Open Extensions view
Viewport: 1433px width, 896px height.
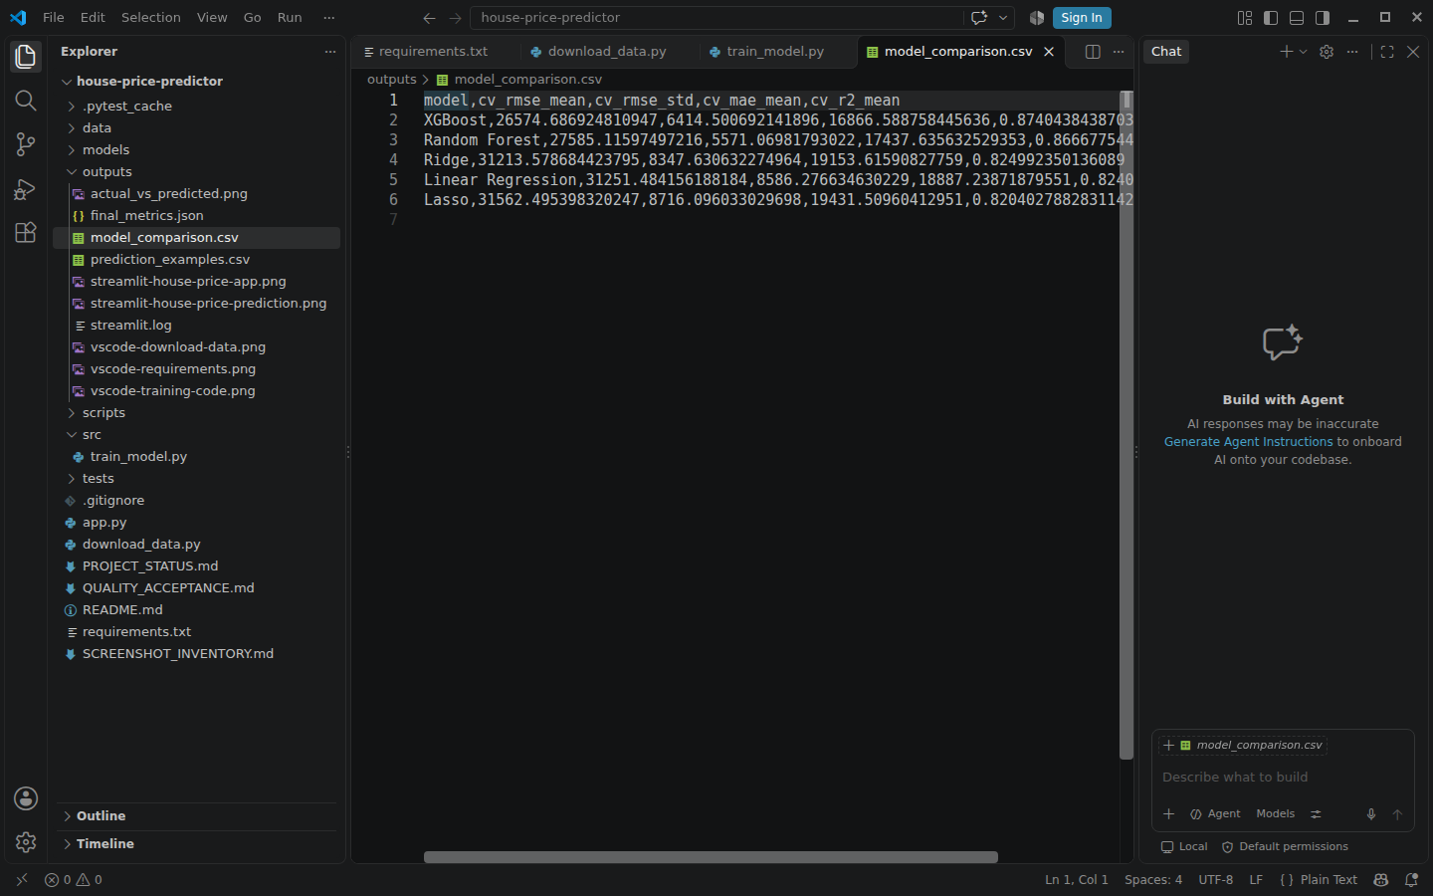(x=26, y=232)
